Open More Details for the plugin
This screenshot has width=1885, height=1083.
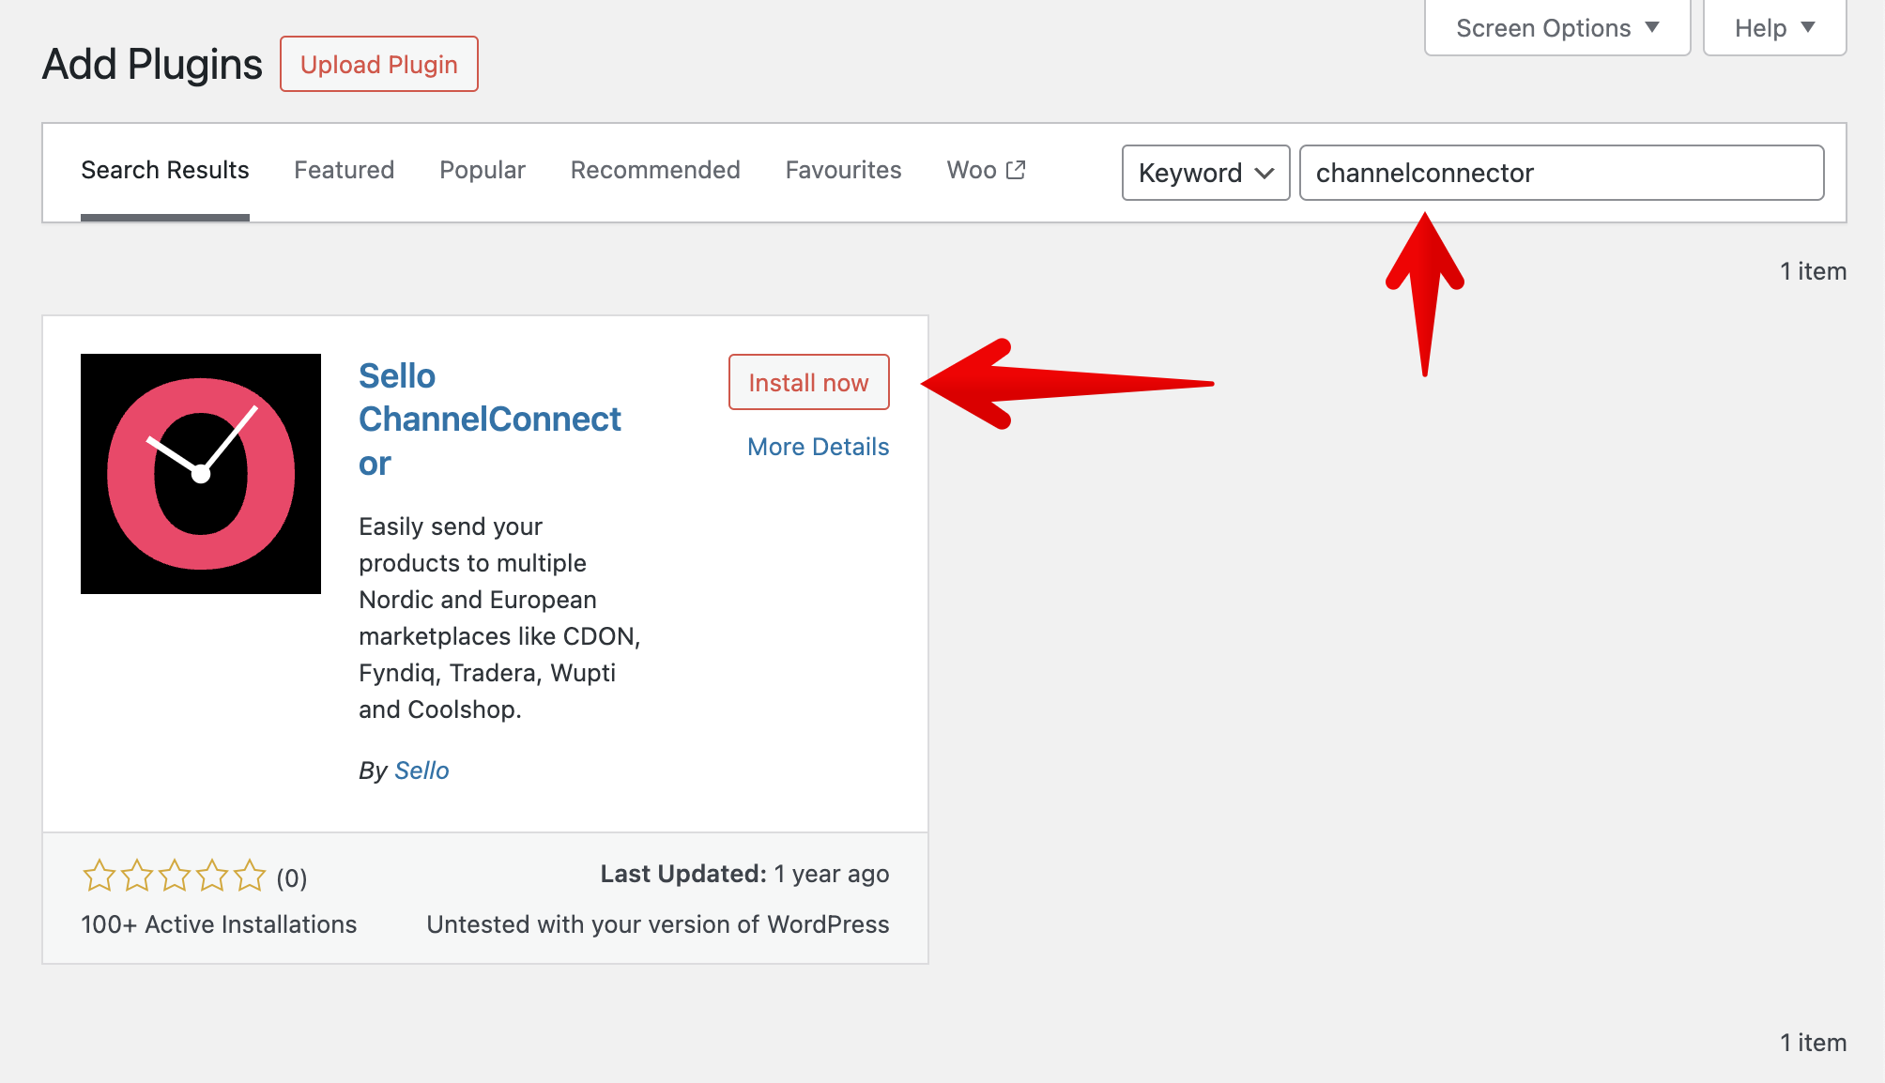[x=818, y=447]
